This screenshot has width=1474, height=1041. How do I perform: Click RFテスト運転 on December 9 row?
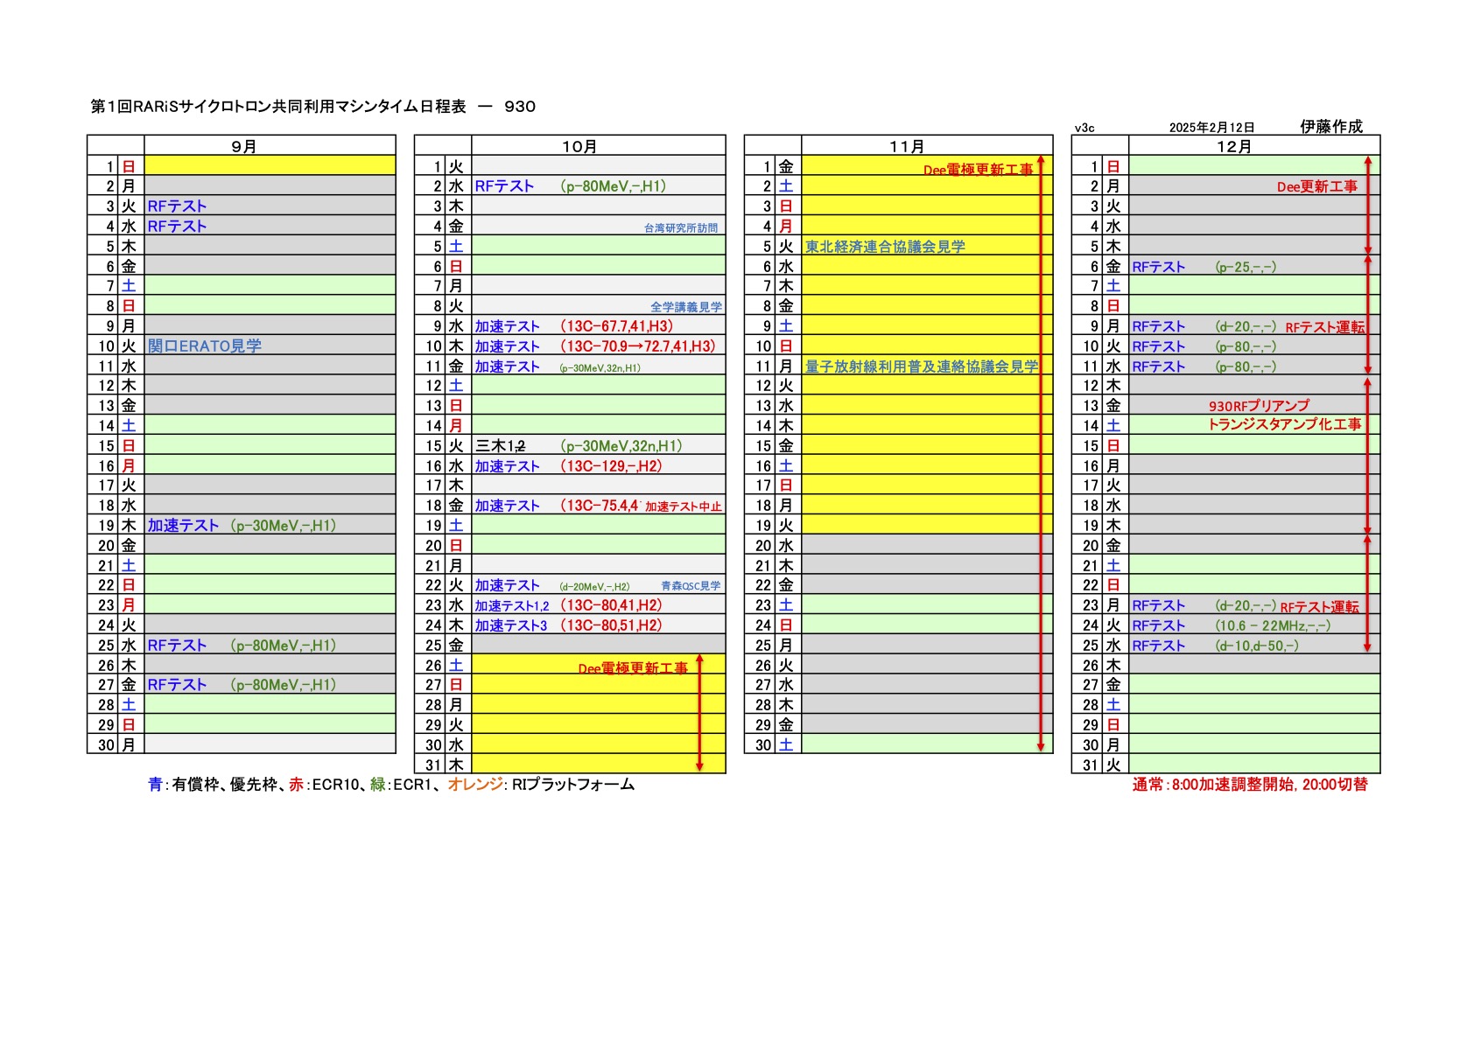pyautogui.click(x=1324, y=327)
